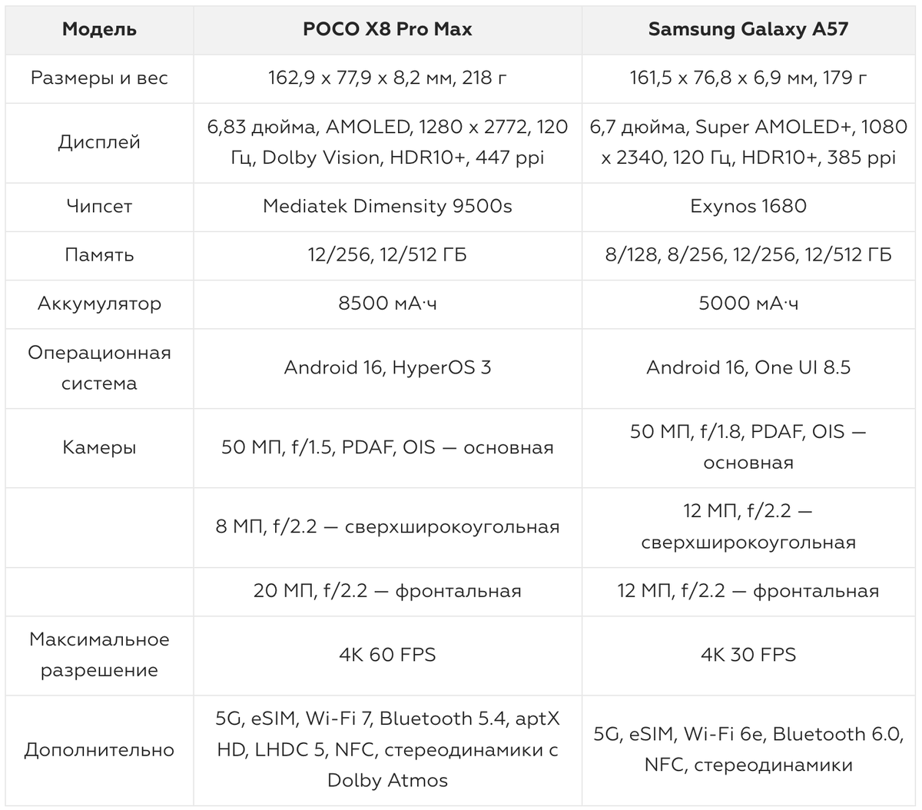Click the POCO X8 Pro Max column header
This screenshot has width=922, height=810.
pyautogui.click(x=387, y=29)
